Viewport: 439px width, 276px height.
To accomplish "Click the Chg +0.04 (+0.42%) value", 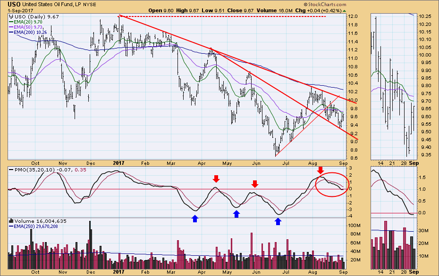I will [x=318, y=11].
